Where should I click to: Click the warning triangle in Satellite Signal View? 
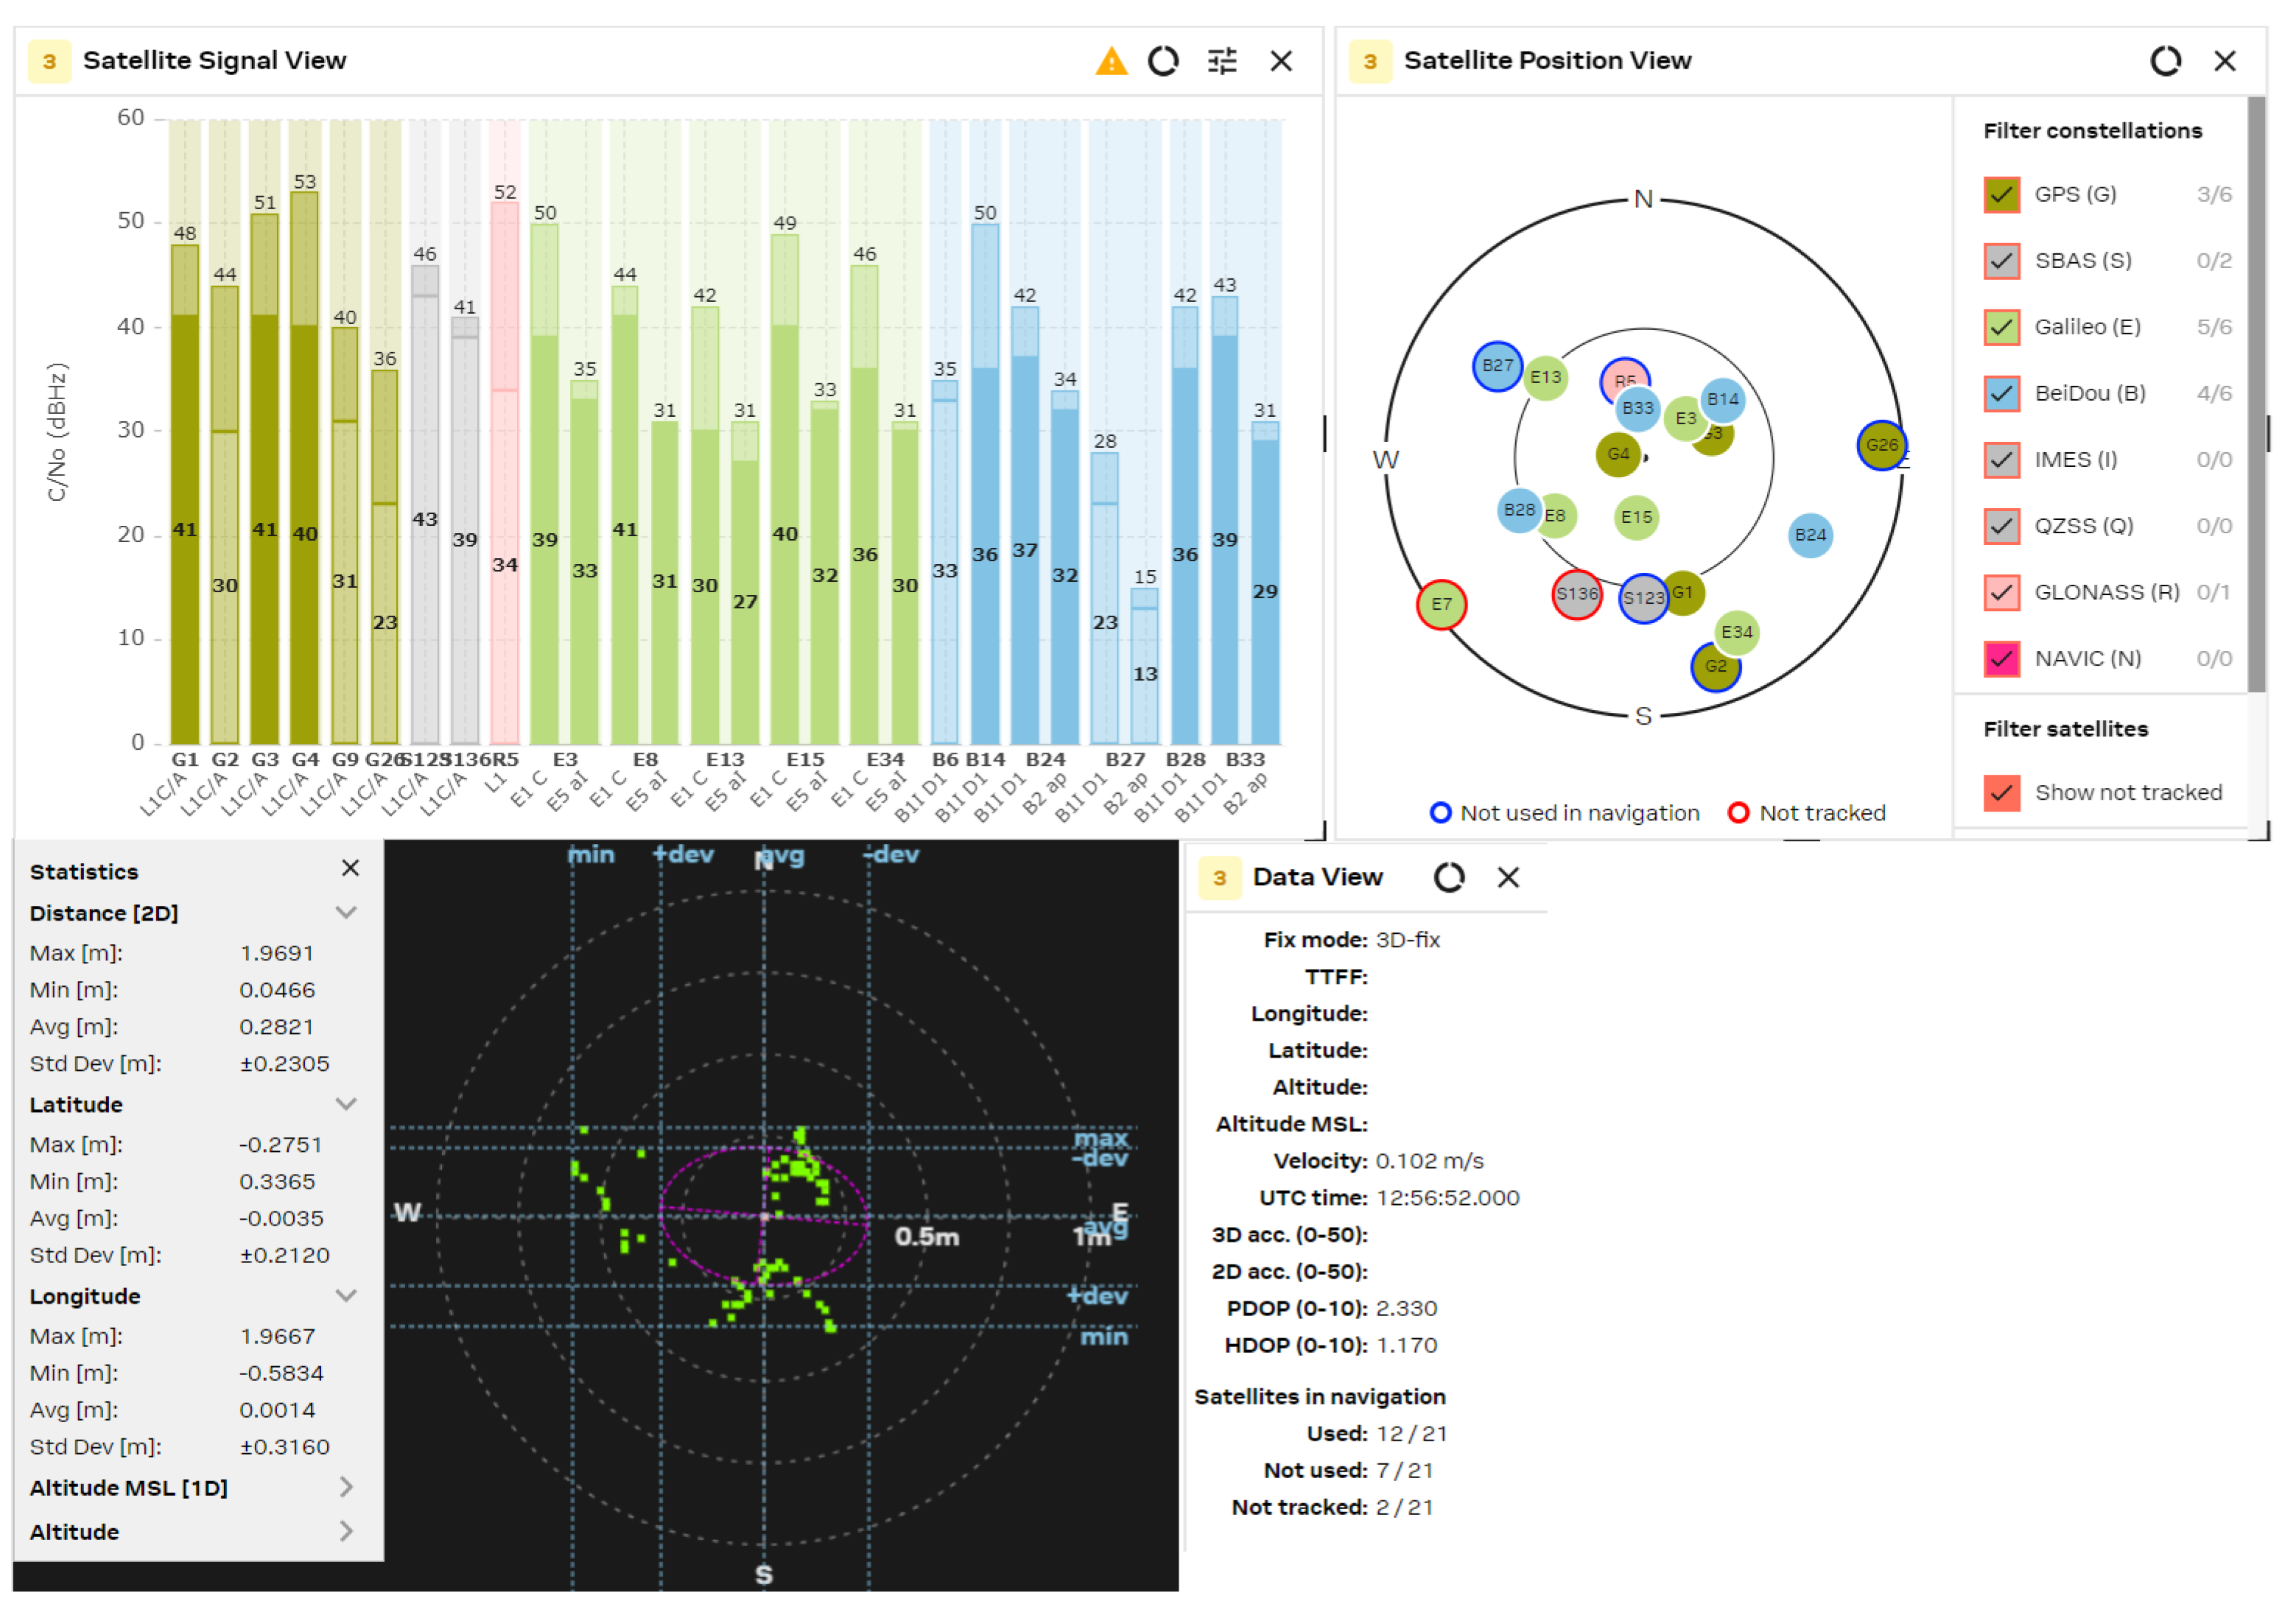click(1111, 61)
